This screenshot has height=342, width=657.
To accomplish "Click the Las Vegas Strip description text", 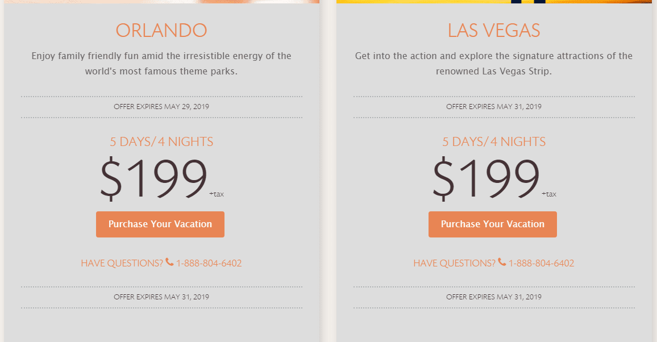I will [x=493, y=64].
